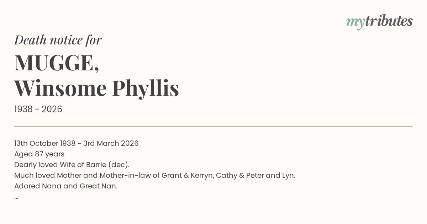The width and height of the screenshot is (427, 224).
Task: Click the green "my" part of the logo
Action: pyautogui.click(x=355, y=22)
